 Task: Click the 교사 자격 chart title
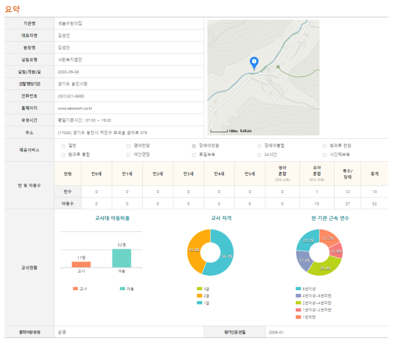(221, 218)
